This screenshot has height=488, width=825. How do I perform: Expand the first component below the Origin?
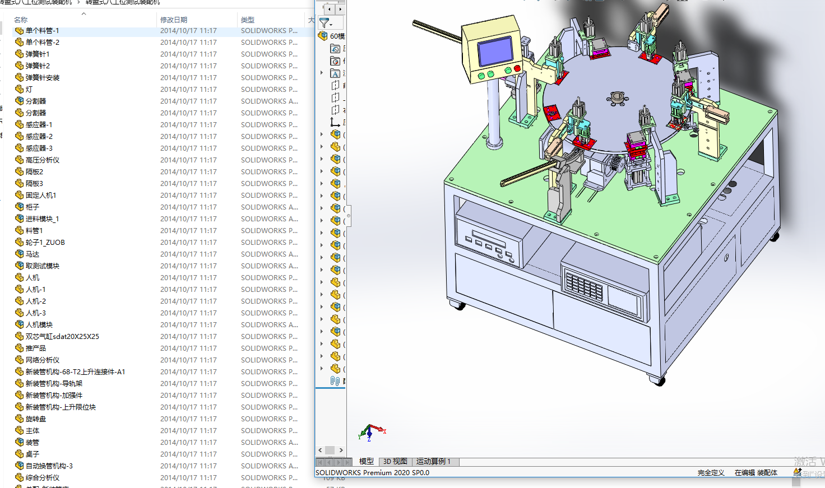(322, 134)
